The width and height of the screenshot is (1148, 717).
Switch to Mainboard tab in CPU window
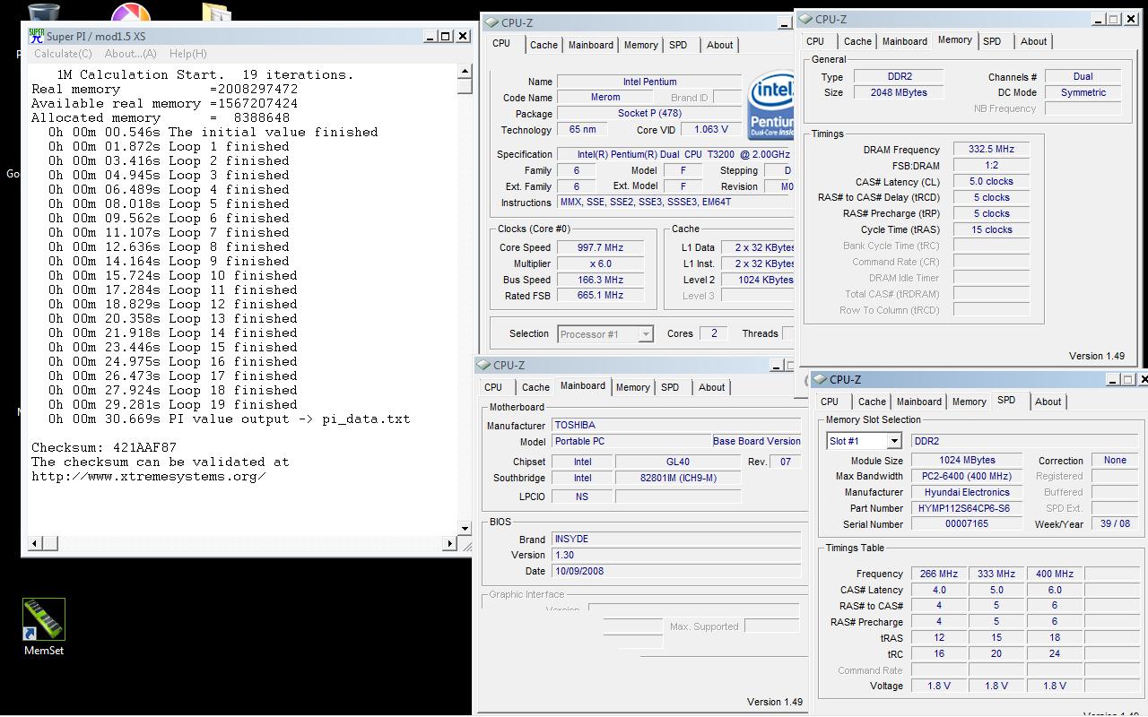(591, 45)
